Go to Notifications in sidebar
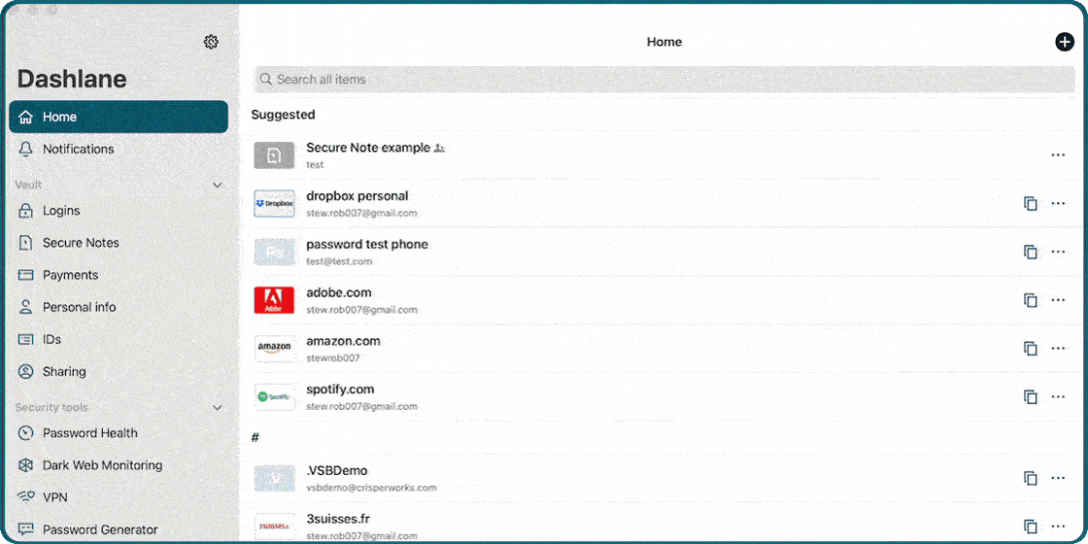The height and width of the screenshot is (544, 1088). (x=78, y=149)
